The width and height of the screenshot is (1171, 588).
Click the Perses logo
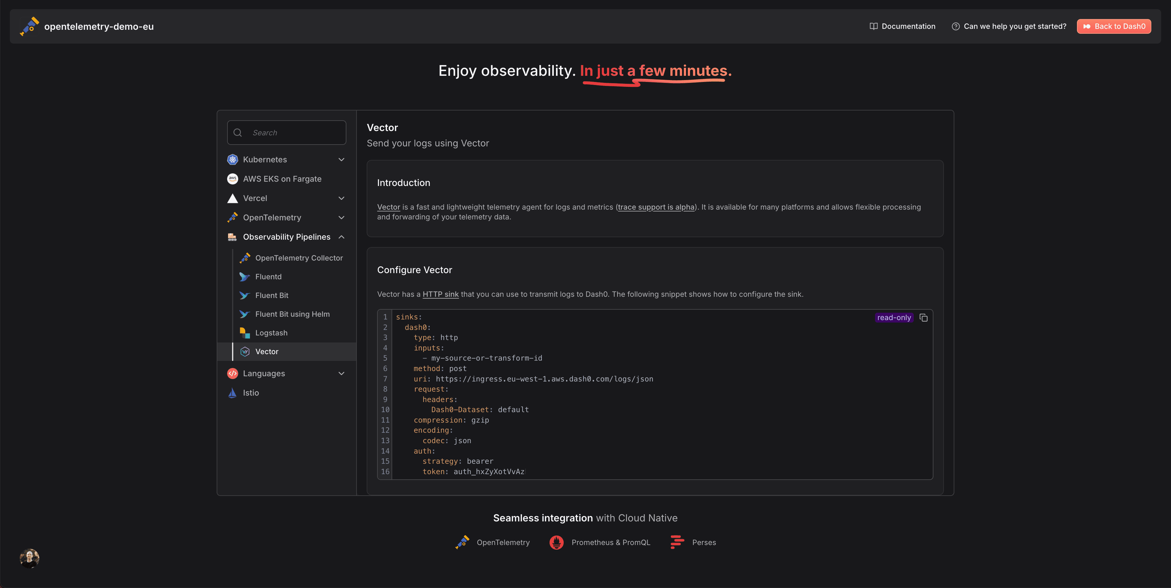[677, 542]
